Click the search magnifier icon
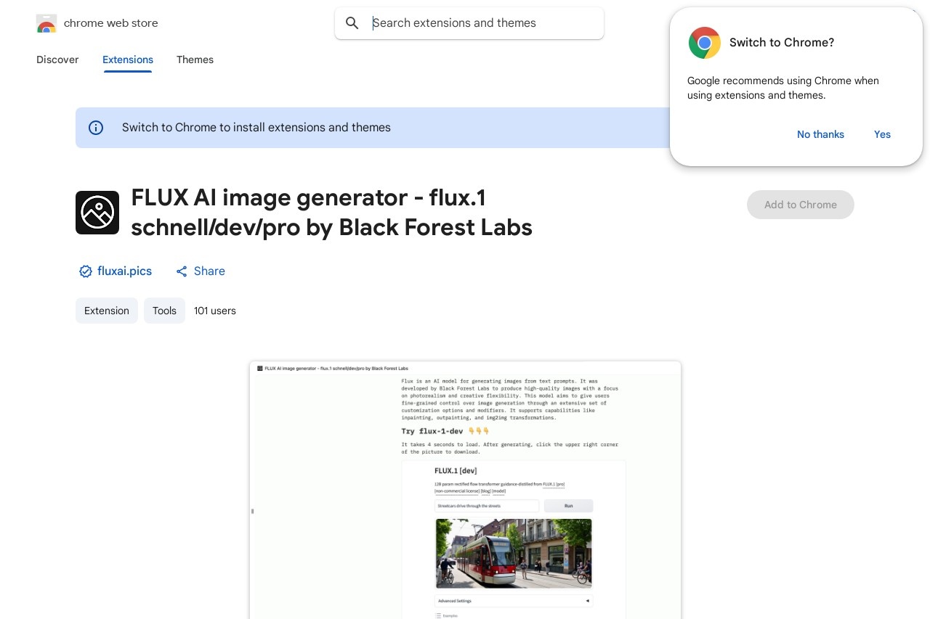Image resolution: width=930 pixels, height=619 pixels. tap(352, 23)
